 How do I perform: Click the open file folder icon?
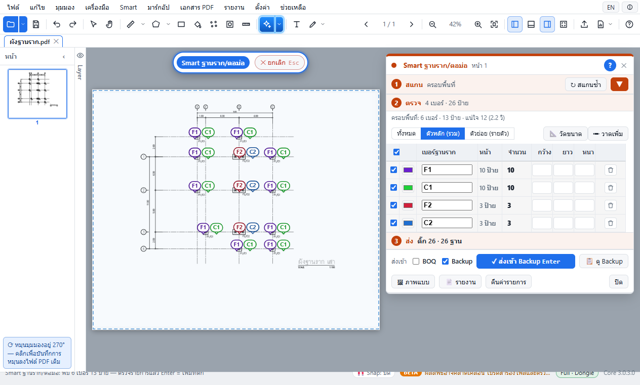tap(11, 24)
